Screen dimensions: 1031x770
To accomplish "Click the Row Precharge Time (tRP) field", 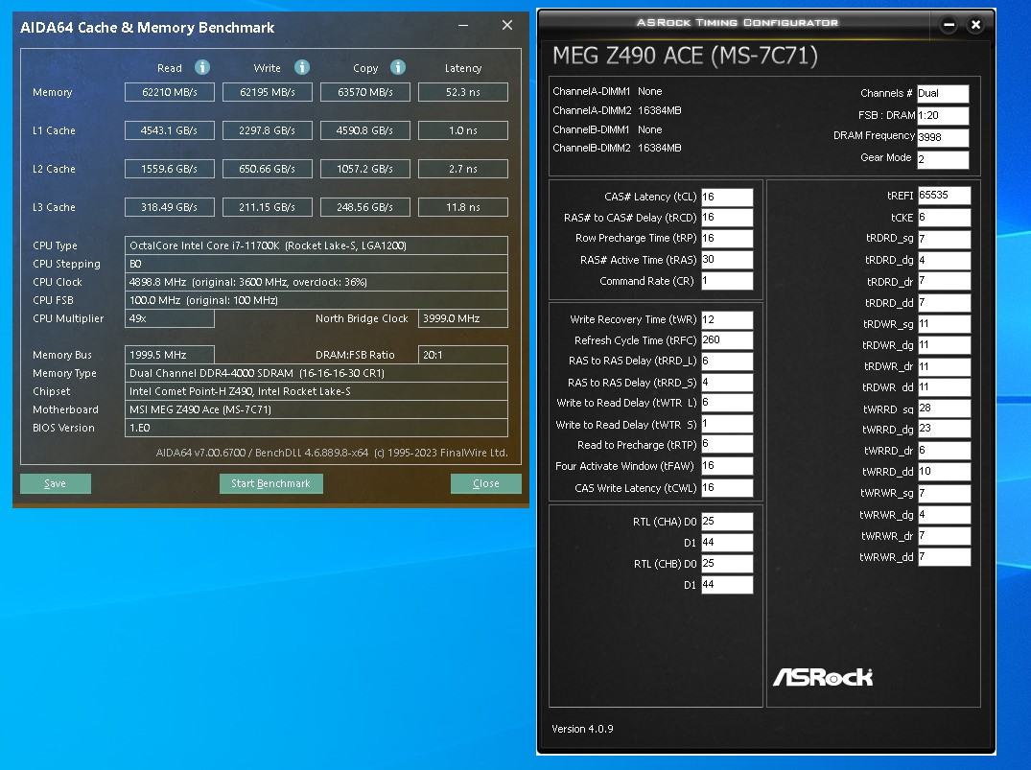I will [727, 239].
